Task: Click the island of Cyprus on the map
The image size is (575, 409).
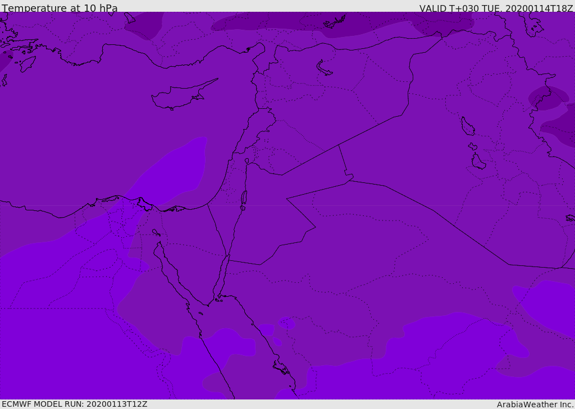Action: [184, 95]
